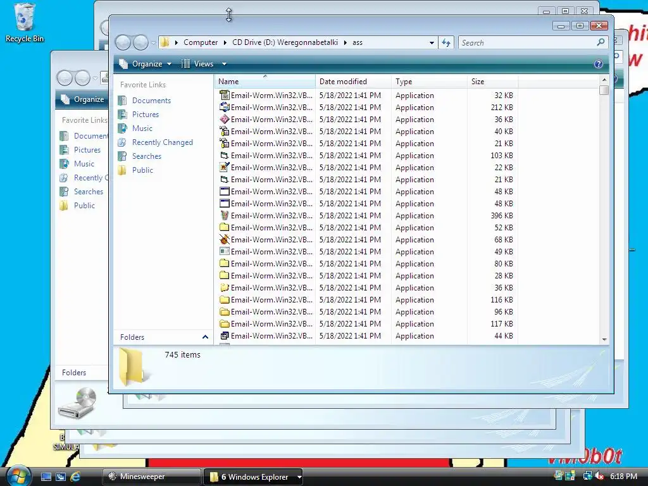Open the Help question mark icon
This screenshot has height=486, width=648.
pos(598,64)
